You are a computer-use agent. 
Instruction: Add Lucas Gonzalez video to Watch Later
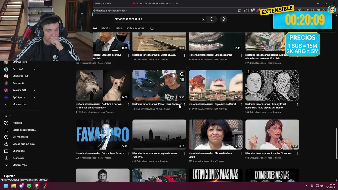(x=182, y=74)
